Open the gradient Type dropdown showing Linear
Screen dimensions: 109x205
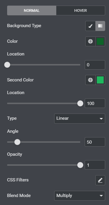pyautogui.click(x=80, y=119)
